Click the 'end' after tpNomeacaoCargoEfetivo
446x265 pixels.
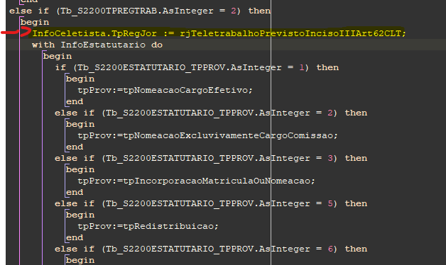pos(75,101)
